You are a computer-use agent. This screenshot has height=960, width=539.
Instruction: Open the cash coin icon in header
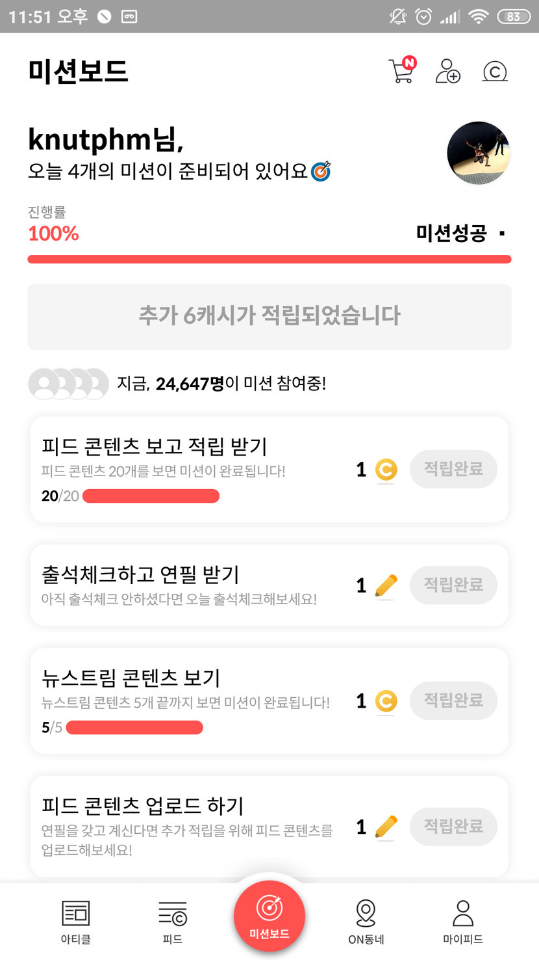[x=495, y=71]
